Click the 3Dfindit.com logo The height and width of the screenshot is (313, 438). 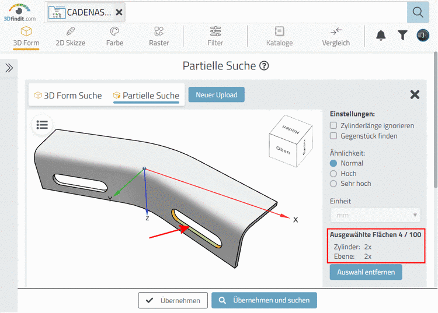coord(19,13)
